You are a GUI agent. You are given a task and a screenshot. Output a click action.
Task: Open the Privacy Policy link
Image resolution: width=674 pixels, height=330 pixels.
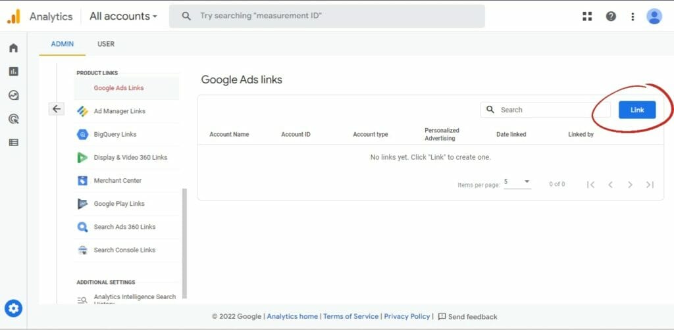(407, 317)
